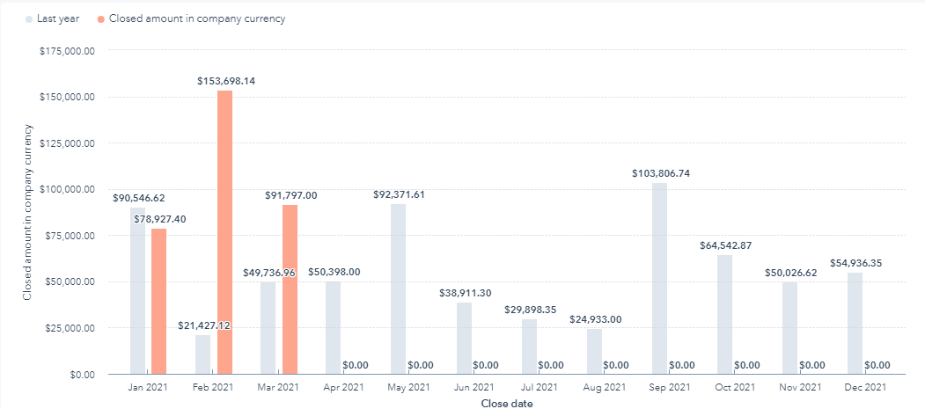925x409 pixels.
Task: Click the gray Jul 2021 last year bar
Action: (529, 347)
